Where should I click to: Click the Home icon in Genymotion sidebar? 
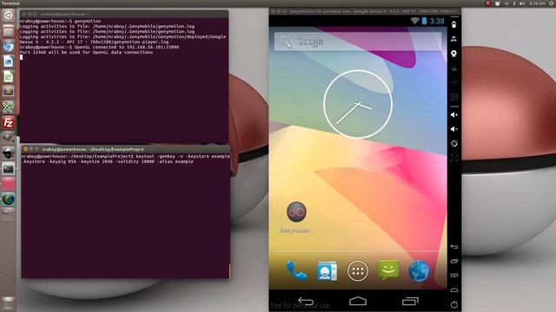pyautogui.click(x=454, y=289)
